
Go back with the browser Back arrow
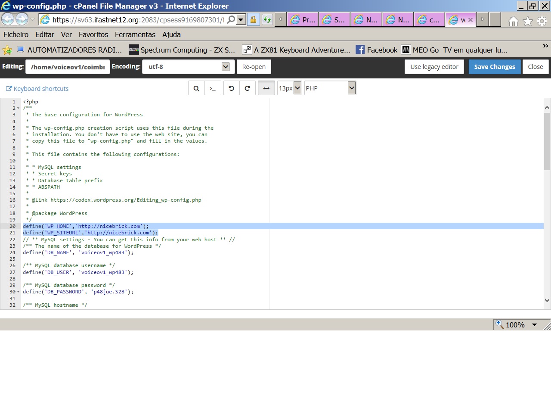coord(8,19)
